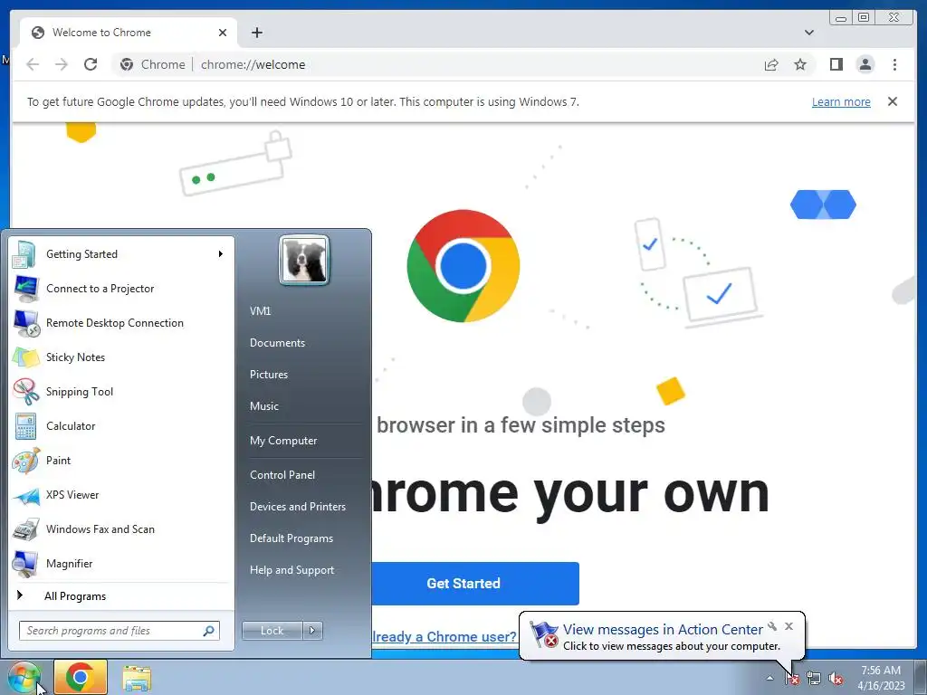This screenshot has height=695, width=927.
Task: Open Documents from Start menu
Action: pos(277,343)
